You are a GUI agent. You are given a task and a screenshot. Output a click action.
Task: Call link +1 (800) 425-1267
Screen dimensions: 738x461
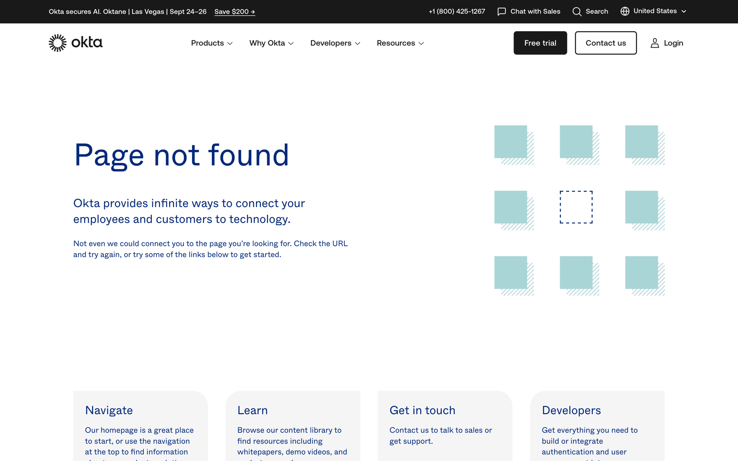tap(457, 12)
